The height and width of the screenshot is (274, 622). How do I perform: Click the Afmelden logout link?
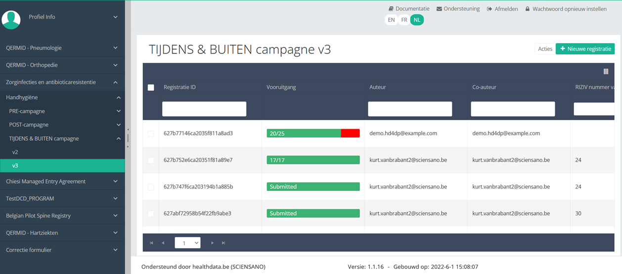click(502, 9)
